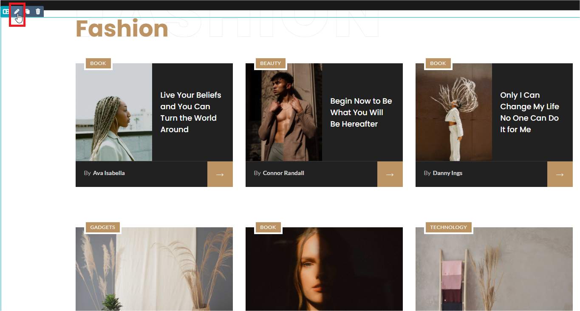This screenshot has height=311, width=580.
Task: Click arrow button on Ava Isabella card
Action: click(220, 174)
